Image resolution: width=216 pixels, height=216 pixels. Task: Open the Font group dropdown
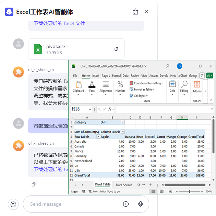click(92, 95)
